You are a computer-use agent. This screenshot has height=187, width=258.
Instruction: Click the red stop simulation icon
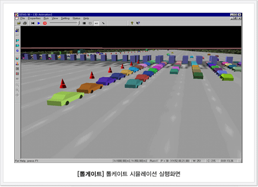[45, 23]
